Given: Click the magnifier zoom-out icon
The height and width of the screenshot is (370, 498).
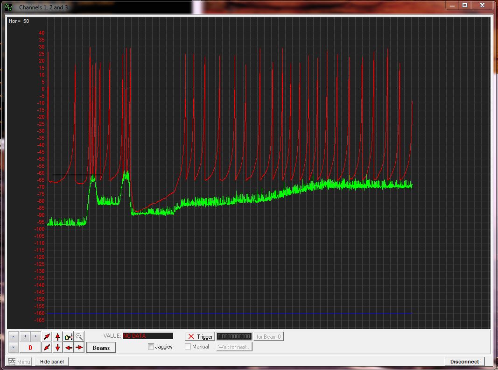Looking at the screenshot, I should [x=79, y=337].
